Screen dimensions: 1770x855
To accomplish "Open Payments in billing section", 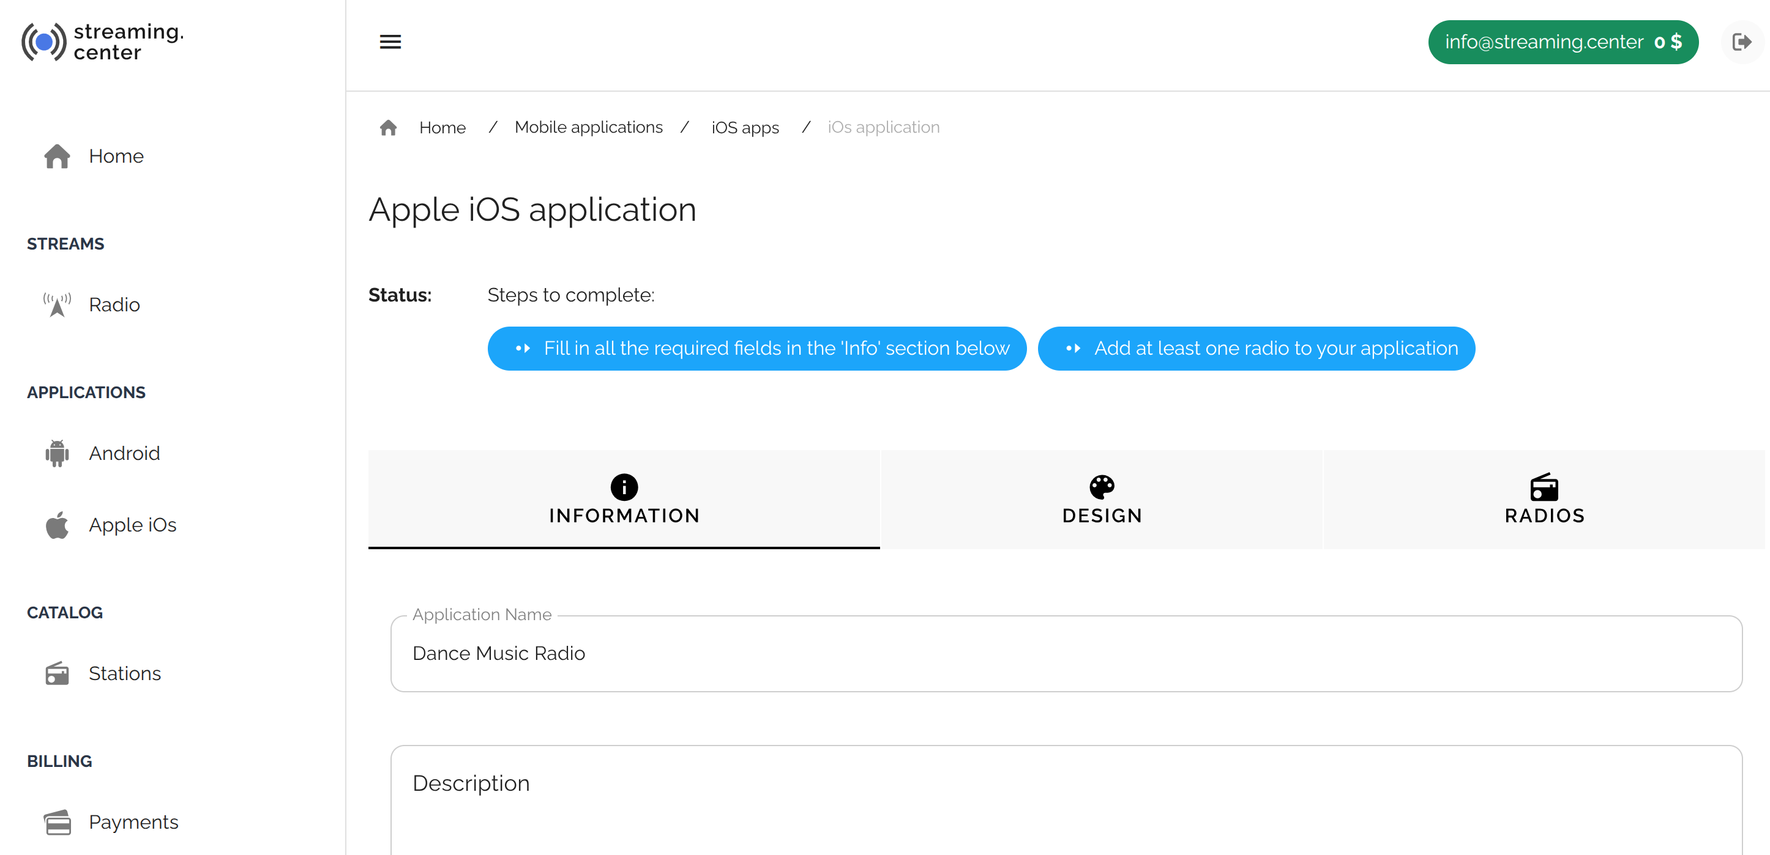I will pyautogui.click(x=133, y=821).
